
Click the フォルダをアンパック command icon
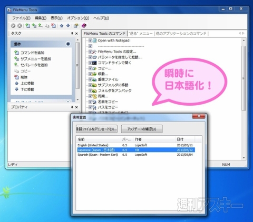95,90
